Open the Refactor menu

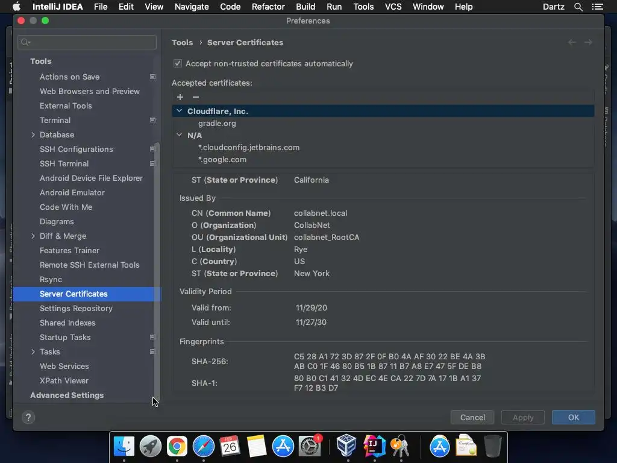coord(268,7)
